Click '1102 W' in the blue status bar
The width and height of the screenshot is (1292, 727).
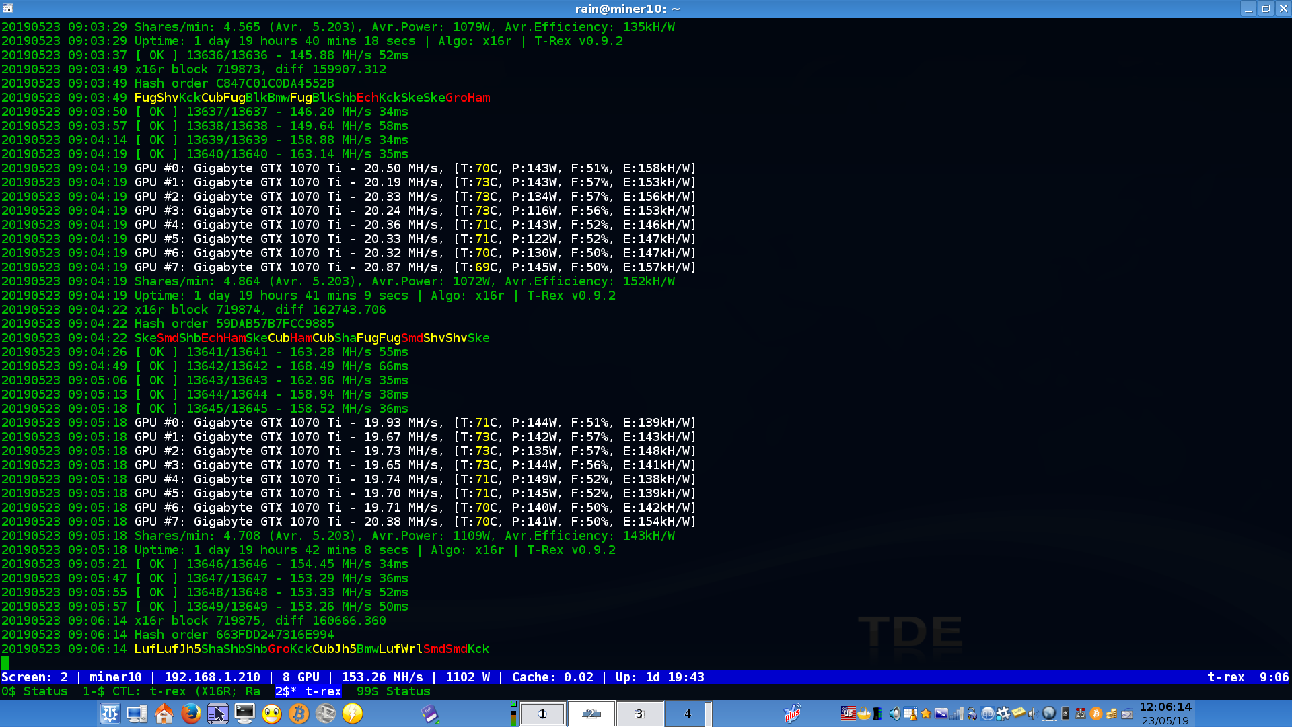[x=468, y=677]
